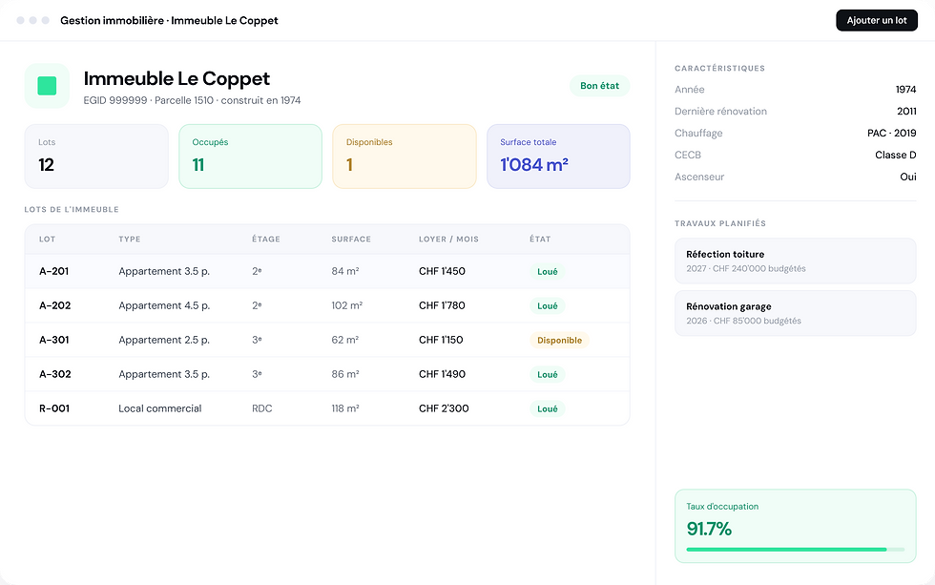
Task: Click the Immeuble Le Coppet heading
Action: coord(177,78)
